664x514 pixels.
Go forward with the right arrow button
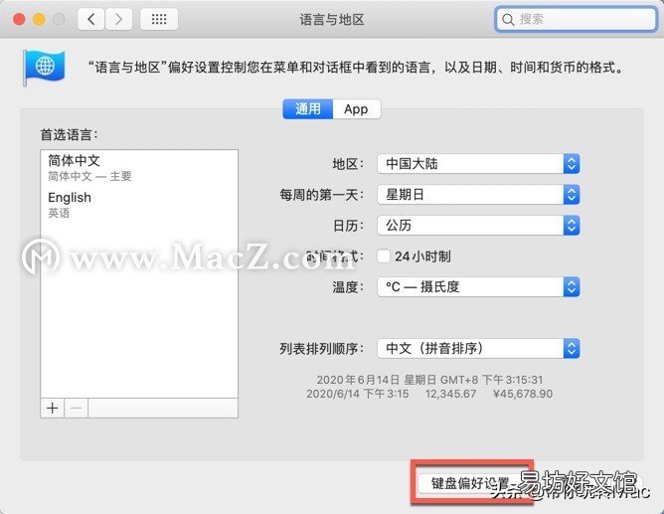pyautogui.click(x=118, y=19)
